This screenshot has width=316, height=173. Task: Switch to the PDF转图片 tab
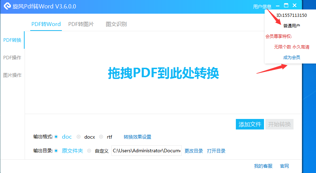pos(81,24)
